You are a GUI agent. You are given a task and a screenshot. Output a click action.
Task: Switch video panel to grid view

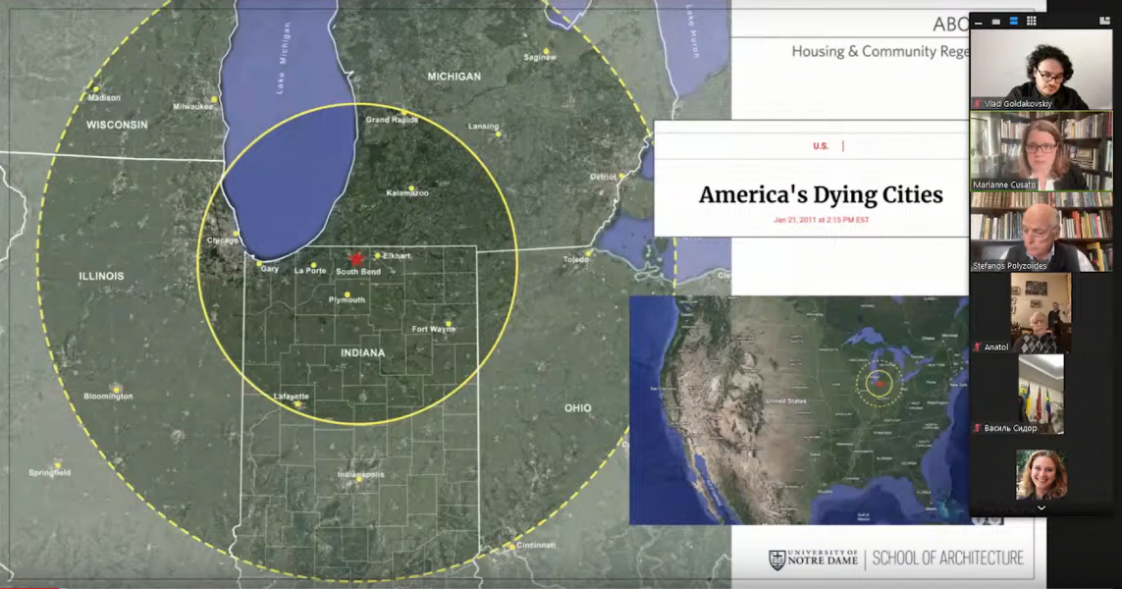click(1031, 21)
